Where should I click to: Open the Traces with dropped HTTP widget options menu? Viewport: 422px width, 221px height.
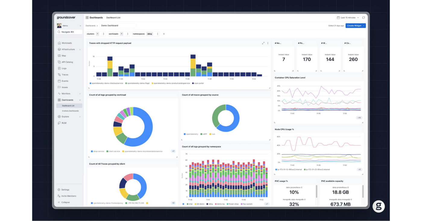pyautogui.click(x=268, y=43)
